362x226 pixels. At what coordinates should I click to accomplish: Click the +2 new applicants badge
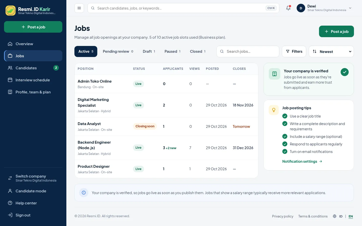[x=171, y=148]
